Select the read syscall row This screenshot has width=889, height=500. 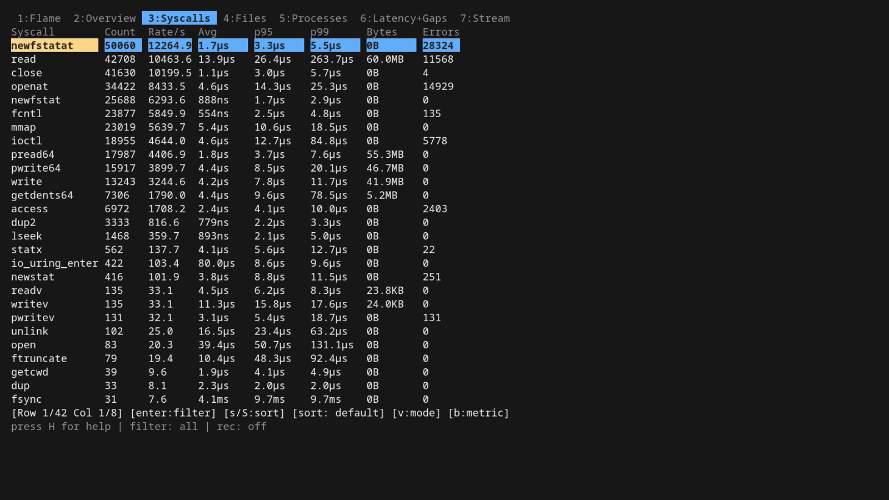tap(236, 59)
